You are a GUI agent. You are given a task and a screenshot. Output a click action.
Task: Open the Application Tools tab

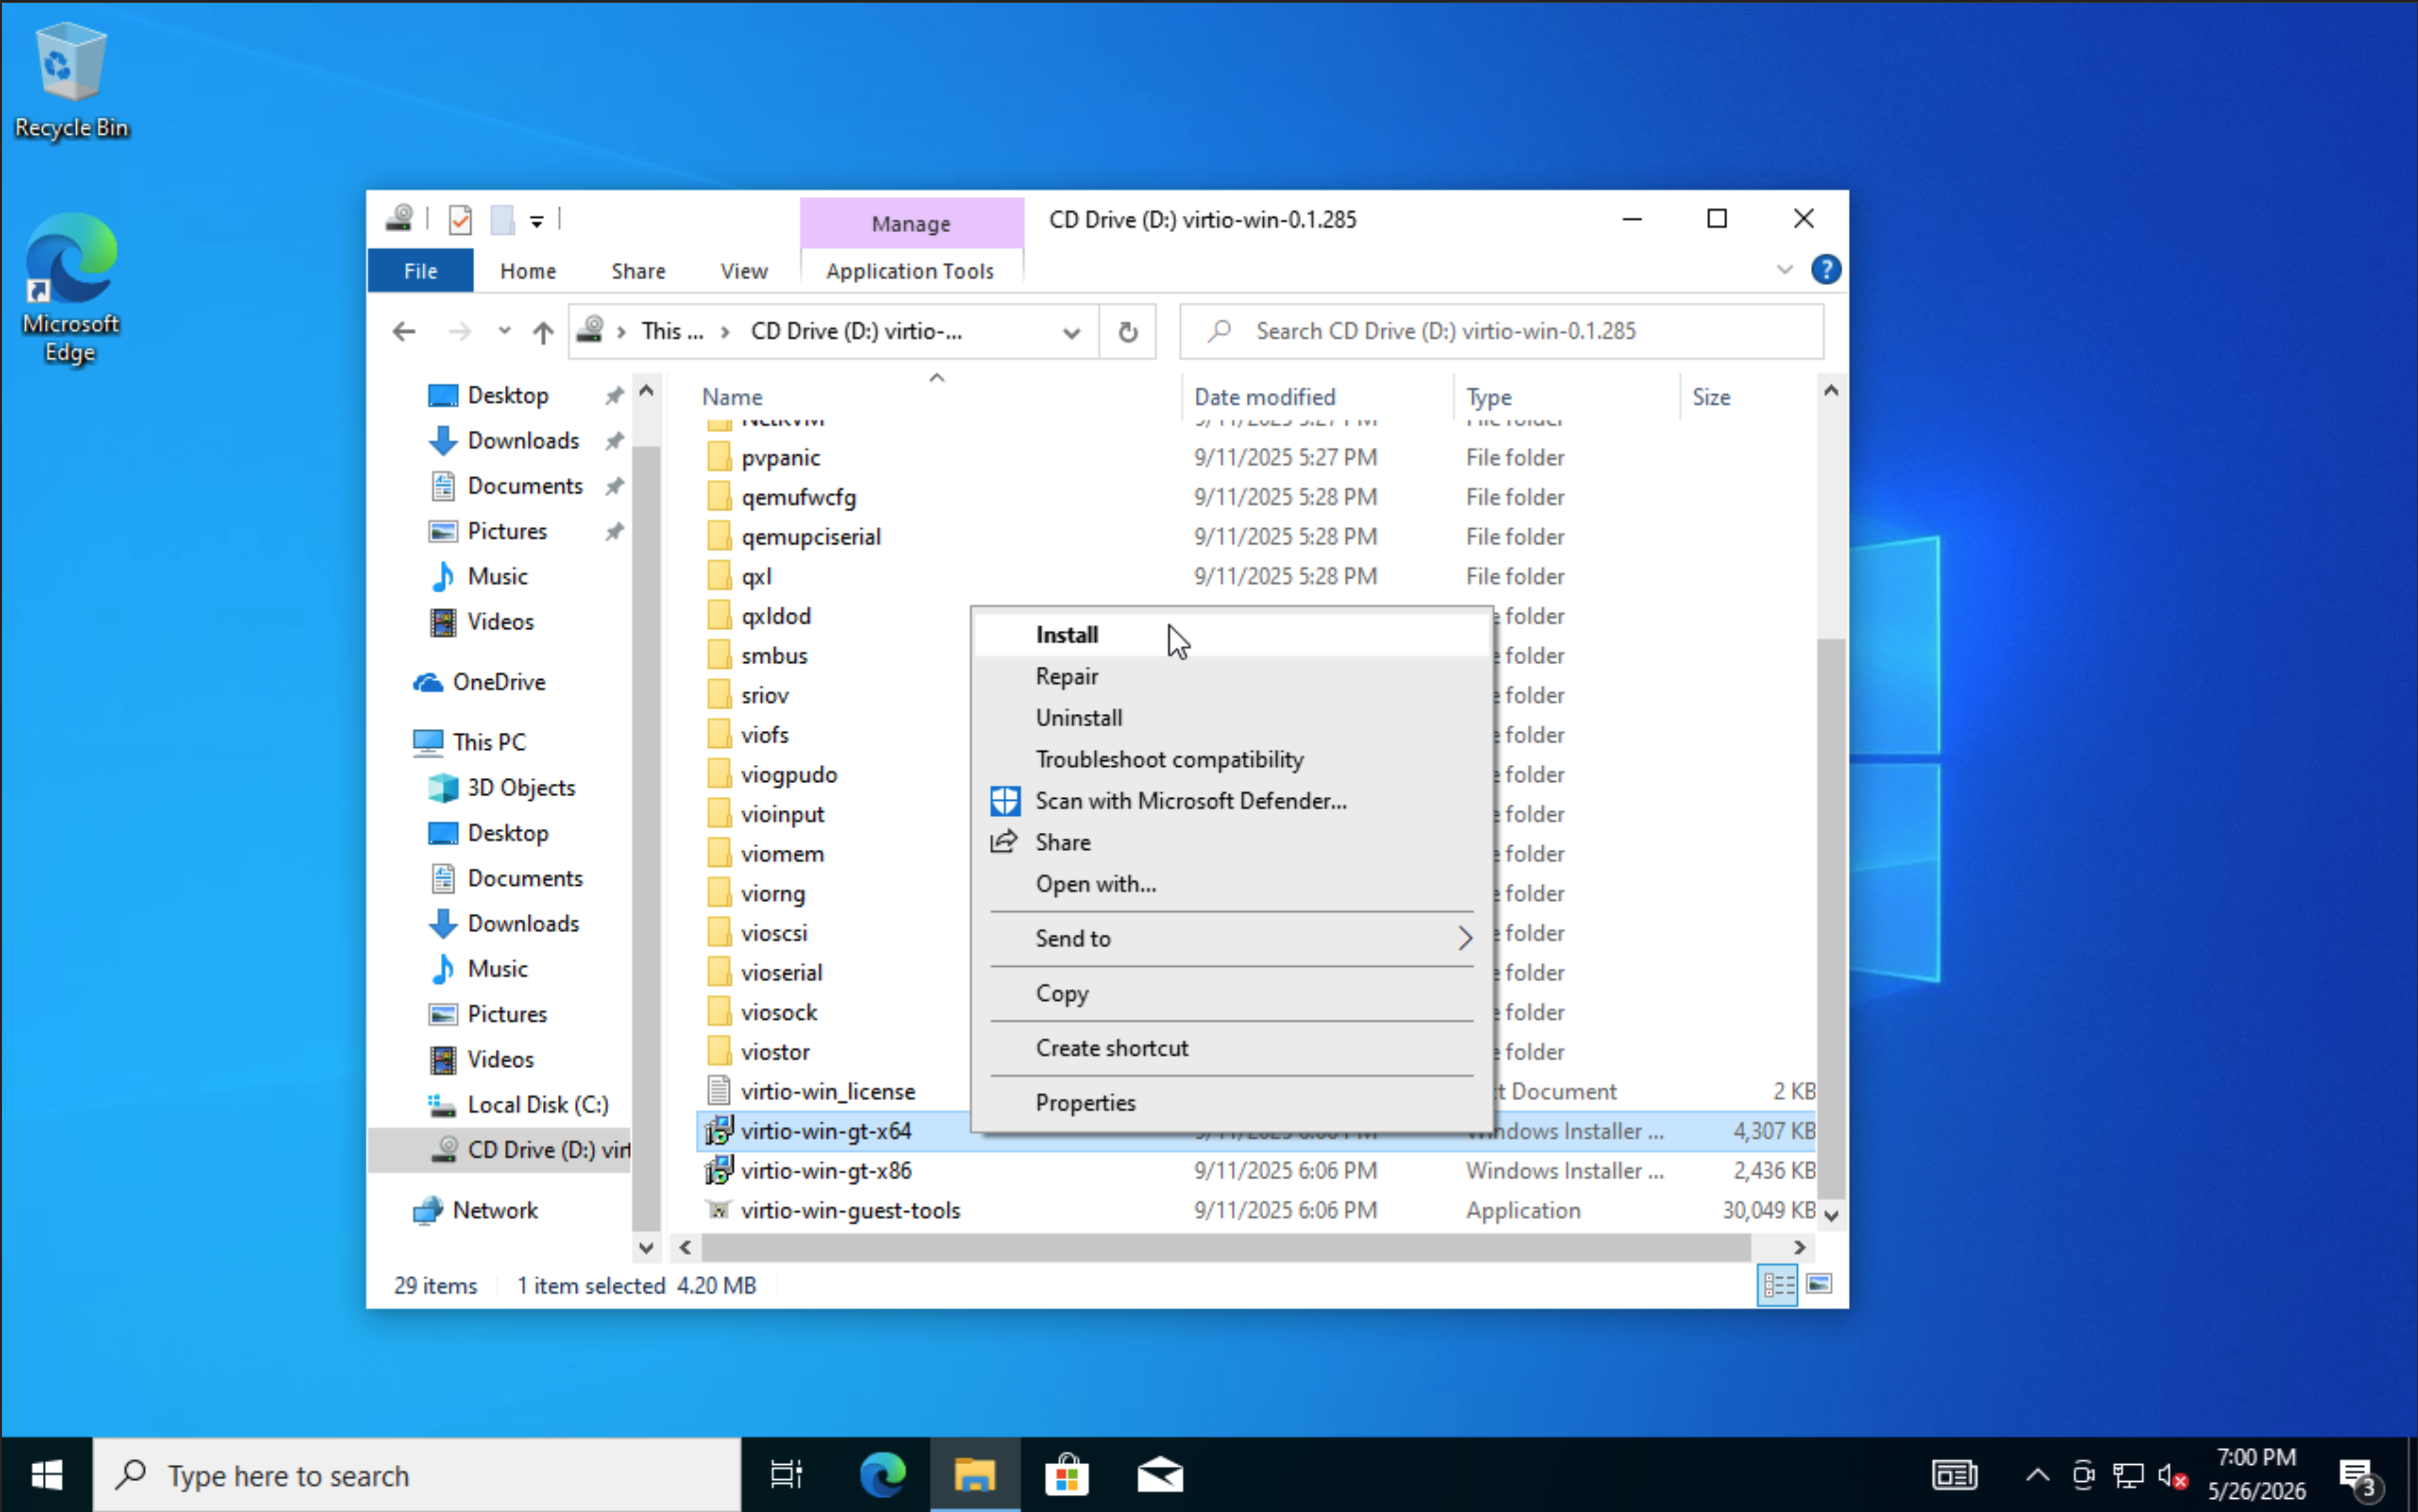click(911, 271)
